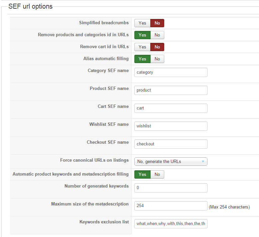Disable Alias automatic filling
The width and height of the screenshot is (259, 237).
(x=157, y=59)
